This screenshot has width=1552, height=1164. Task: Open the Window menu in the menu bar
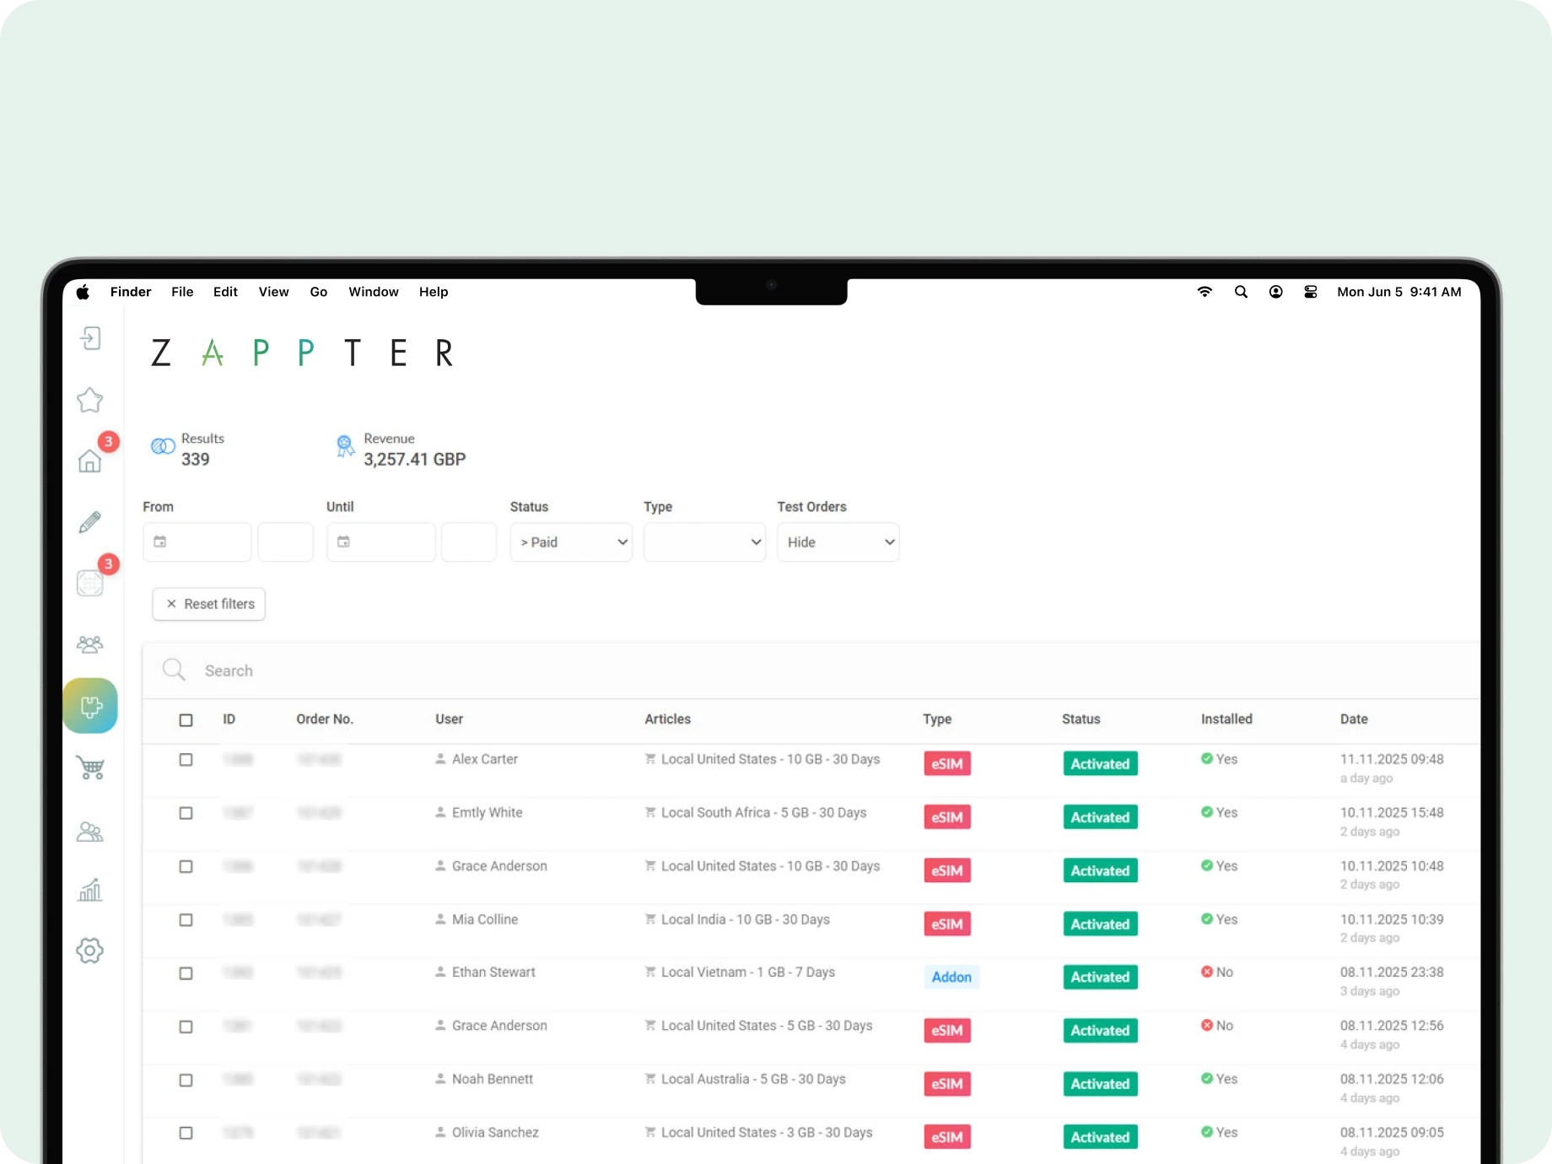coord(374,292)
